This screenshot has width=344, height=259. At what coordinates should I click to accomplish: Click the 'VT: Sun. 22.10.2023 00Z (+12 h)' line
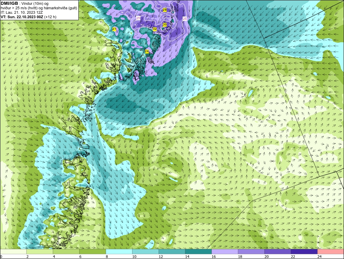[29, 17]
